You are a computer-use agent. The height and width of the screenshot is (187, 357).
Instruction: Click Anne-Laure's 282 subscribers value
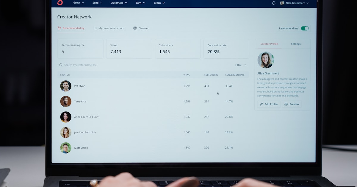coord(207,117)
